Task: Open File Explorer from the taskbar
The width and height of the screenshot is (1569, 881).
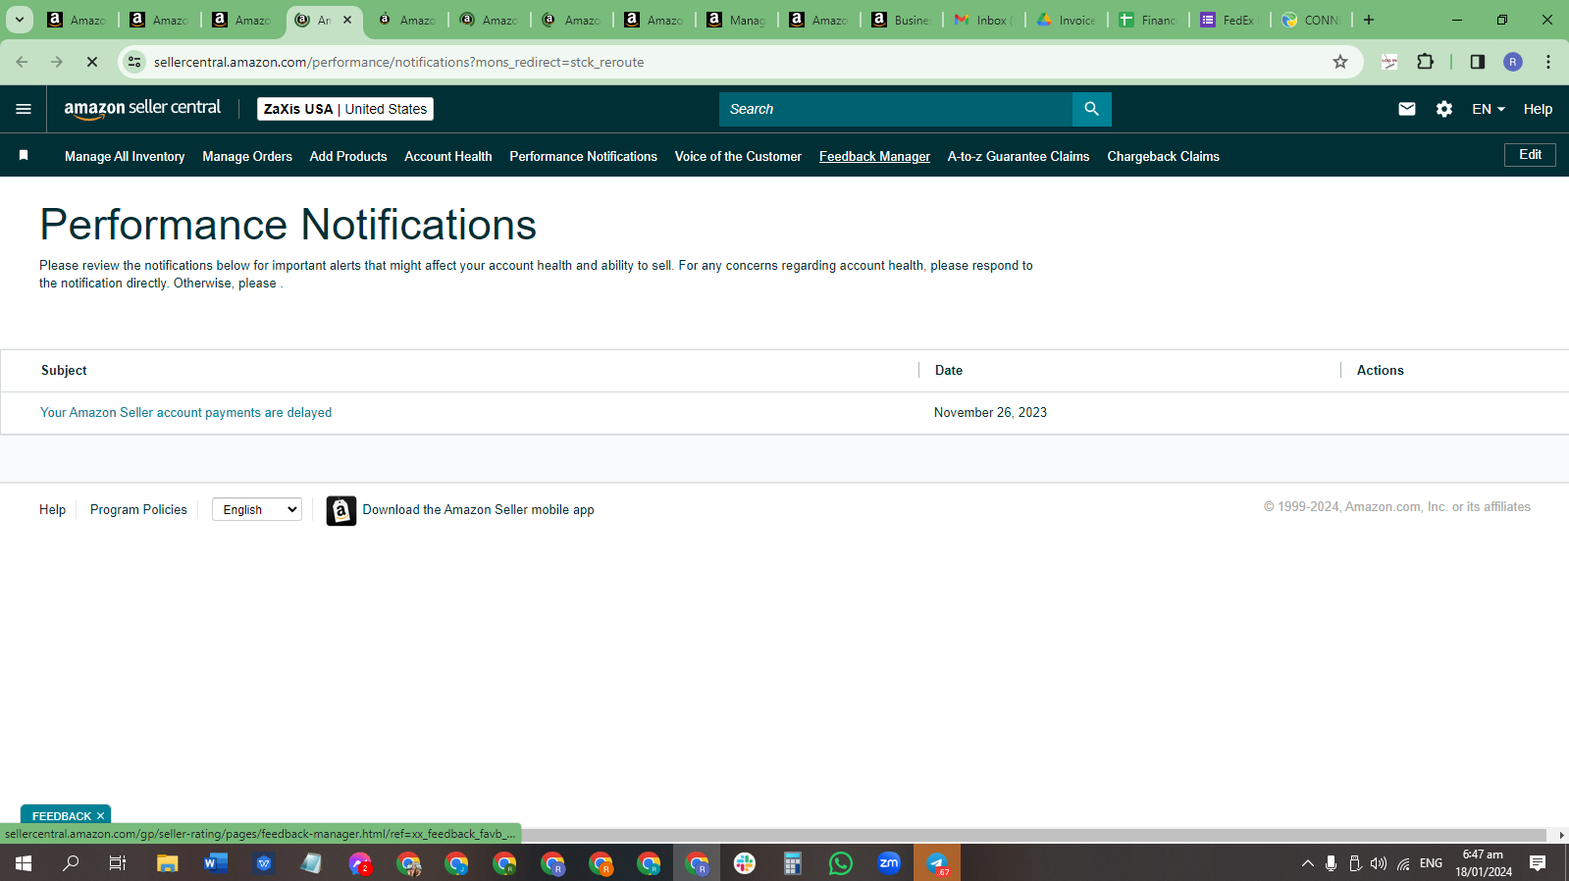Action: 168,863
